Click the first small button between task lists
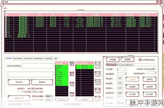Screen dimensions: 164x108 click(x=72, y=64)
